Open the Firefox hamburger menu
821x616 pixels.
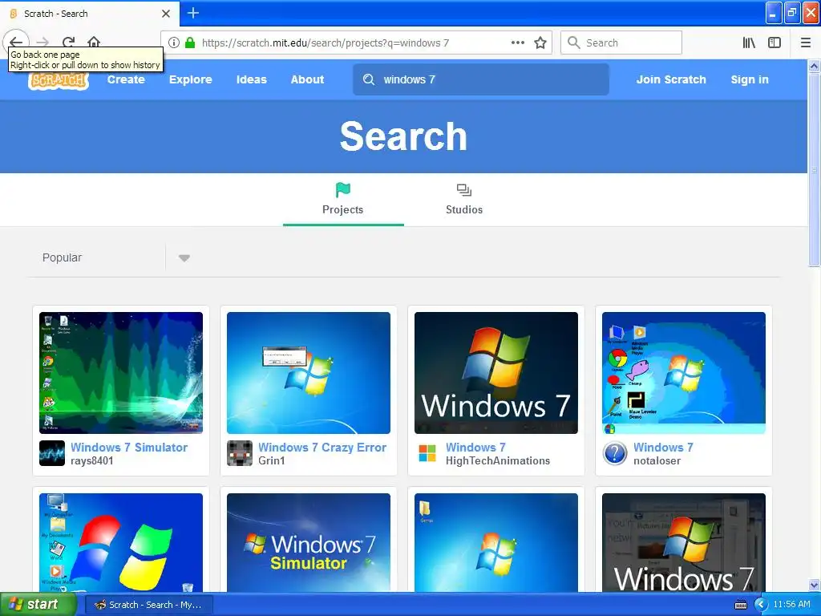806,43
